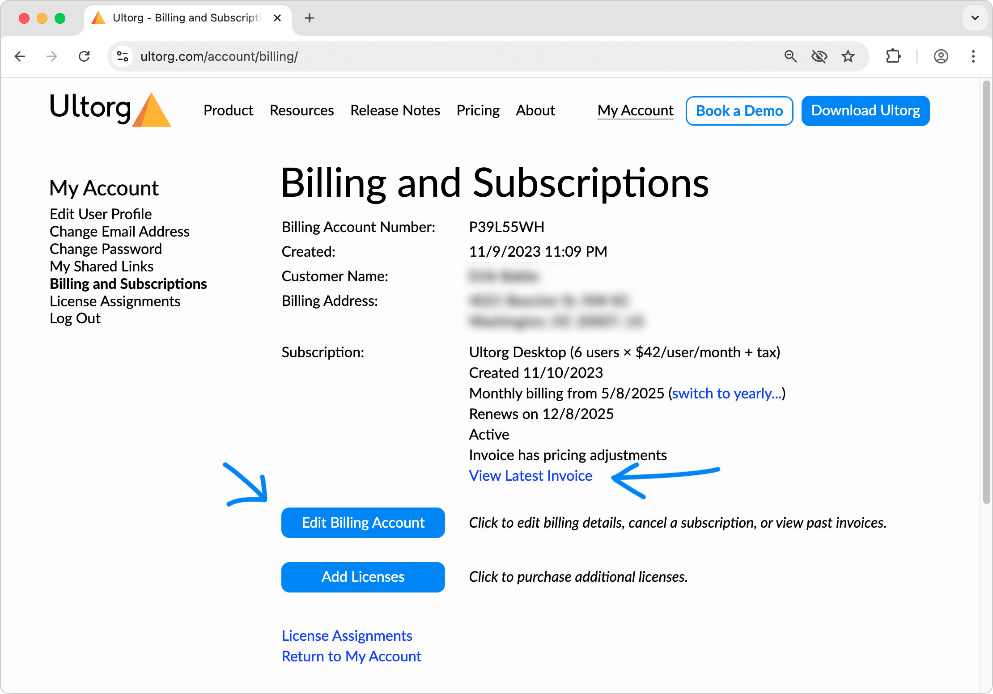Open the View Latest Invoice link
993x694 pixels.
click(x=530, y=475)
